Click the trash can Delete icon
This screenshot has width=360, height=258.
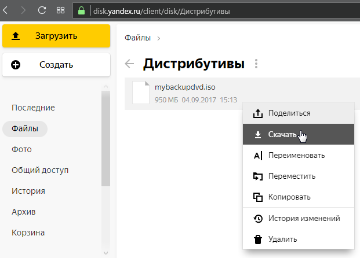pos(258,239)
